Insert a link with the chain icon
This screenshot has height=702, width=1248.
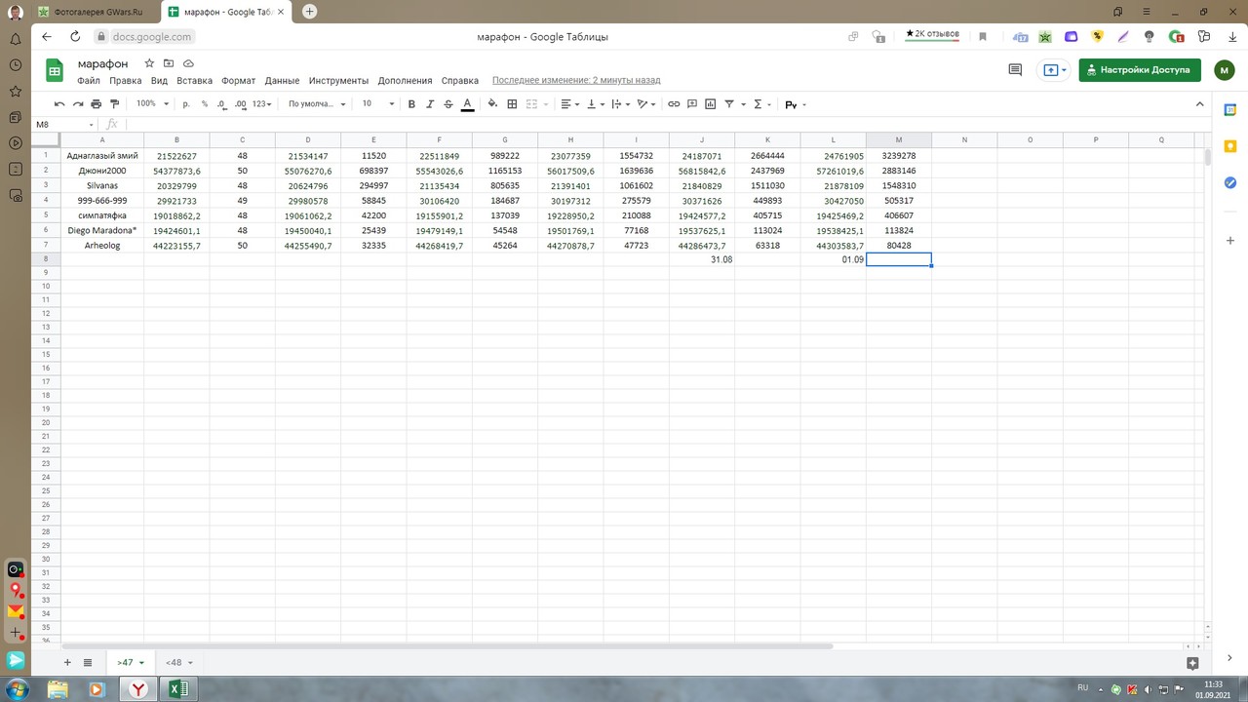point(674,103)
